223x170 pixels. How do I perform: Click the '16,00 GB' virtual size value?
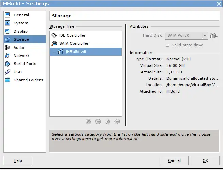tap(175, 65)
